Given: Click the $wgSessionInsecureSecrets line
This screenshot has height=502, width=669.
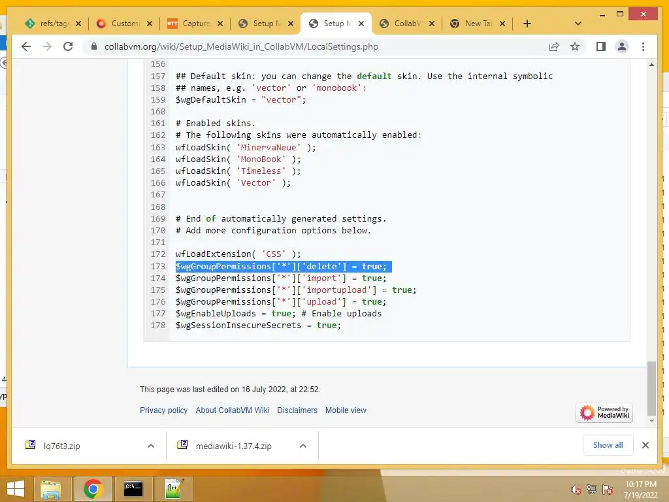Looking at the screenshot, I should tap(258, 326).
